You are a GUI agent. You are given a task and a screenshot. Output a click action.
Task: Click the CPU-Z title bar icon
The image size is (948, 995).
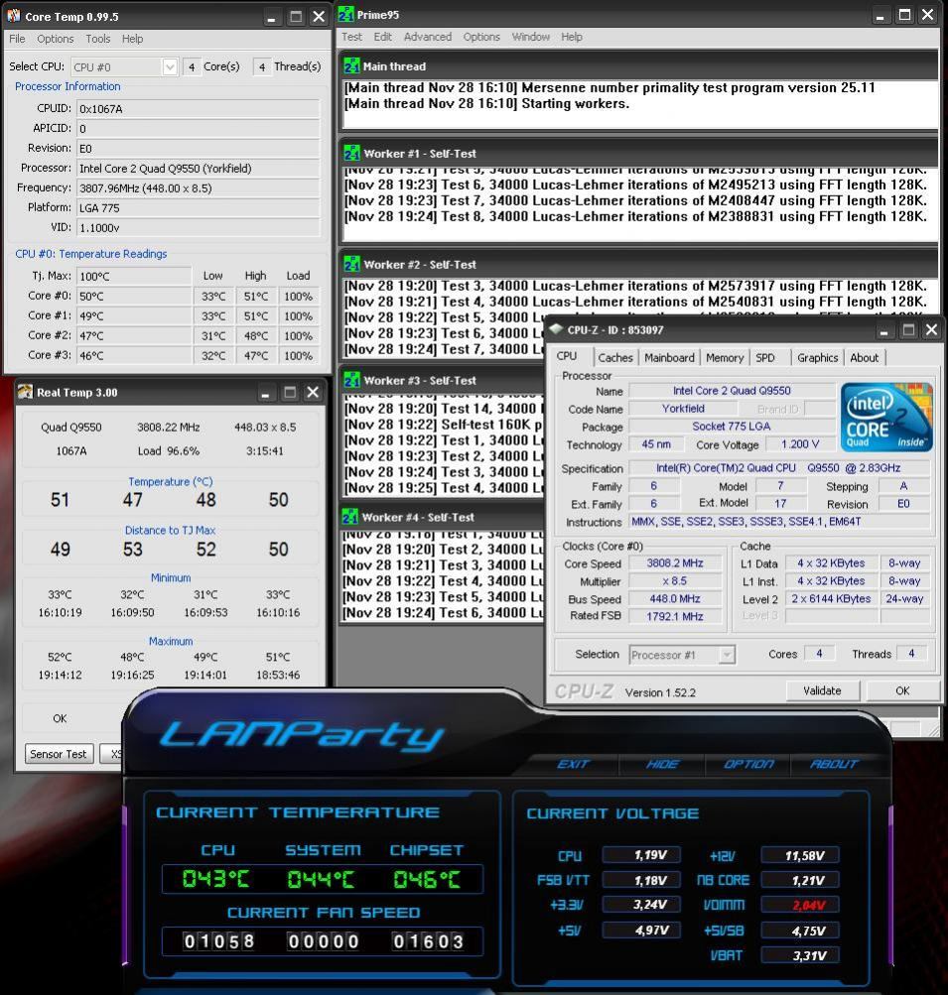click(x=556, y=329)
